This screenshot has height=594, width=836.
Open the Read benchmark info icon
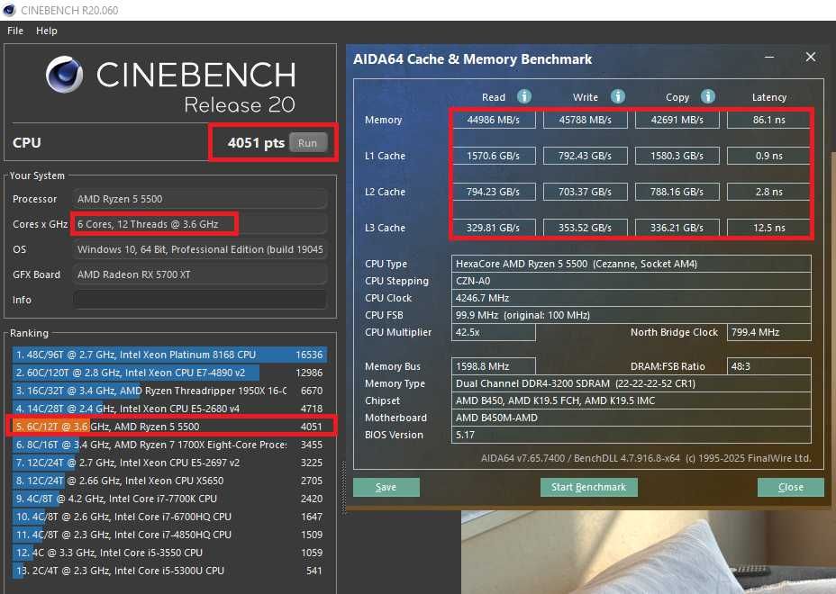524,96
